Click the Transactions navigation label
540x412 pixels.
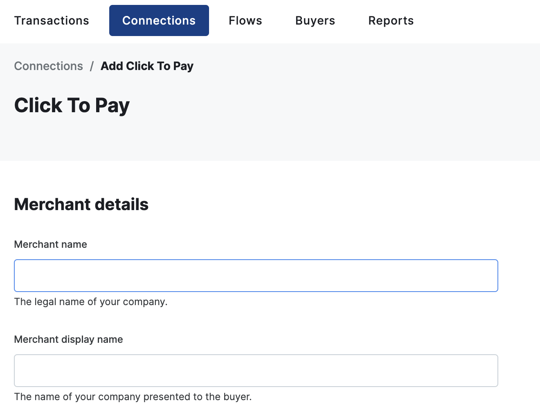[x=52, y=20]
